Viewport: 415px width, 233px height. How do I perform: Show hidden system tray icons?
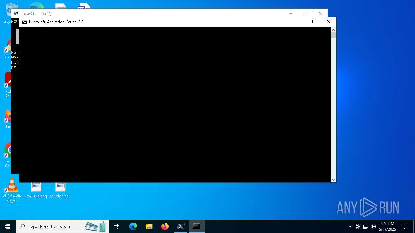[x=350, y=227]
